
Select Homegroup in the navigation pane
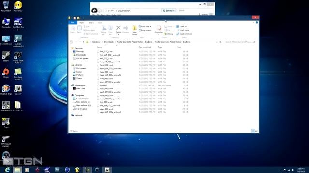[78, 85]
